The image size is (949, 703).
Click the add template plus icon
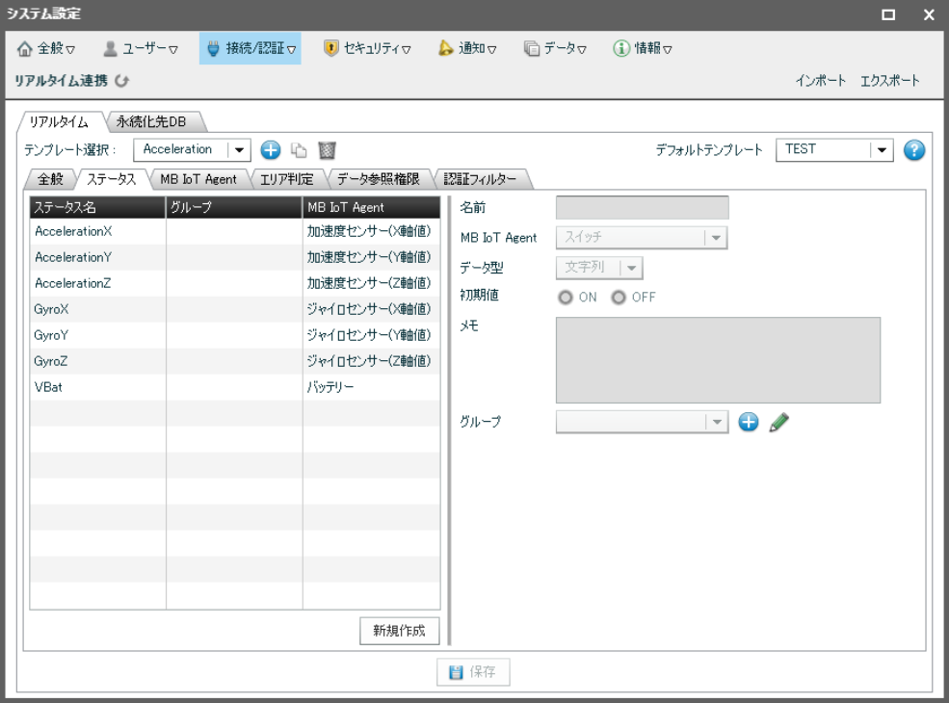[271, 150]
